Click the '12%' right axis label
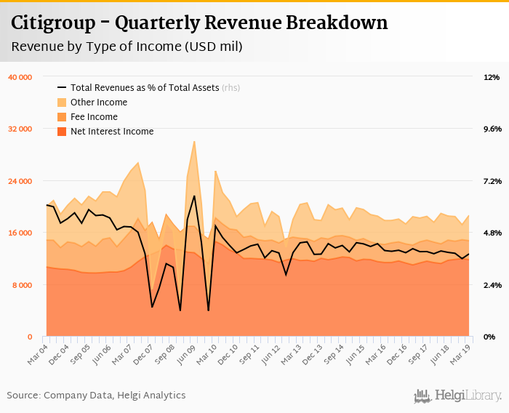Image resolution: width=509 pixels, height=413 pixels. [x=492, y=77]
